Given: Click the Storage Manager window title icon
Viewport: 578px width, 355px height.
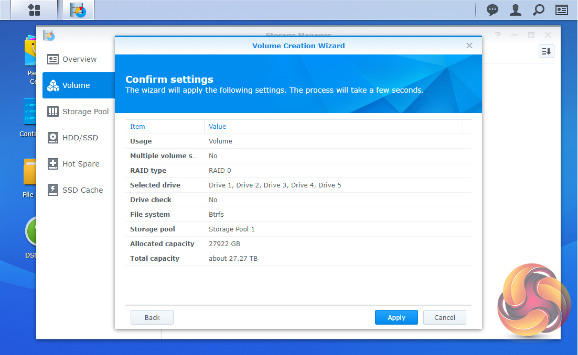Looking at the screenshot, I should click(49, 35).
